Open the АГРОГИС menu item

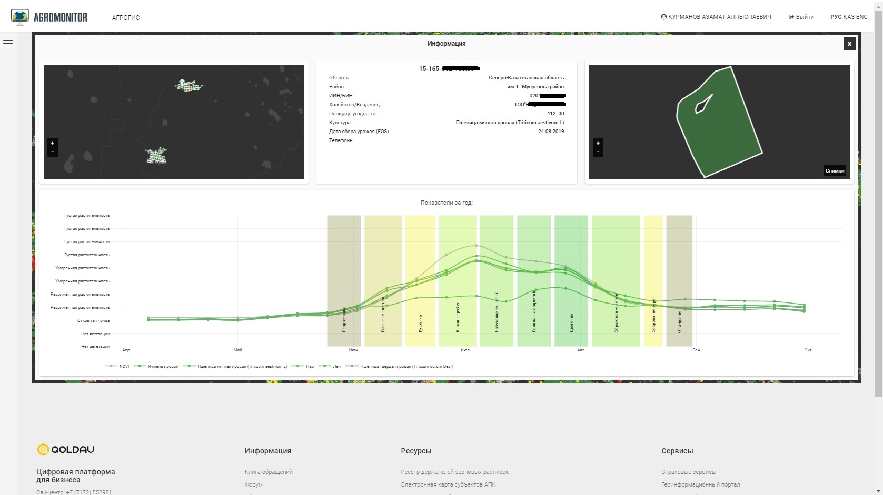(x=126, y=17)
